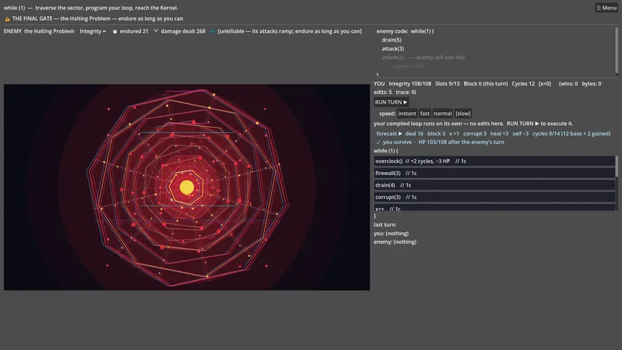Click the enemy 'drain(5)' line
This screenshot has height=350, width=622.
pyautogui.click(x=391, y=40)
